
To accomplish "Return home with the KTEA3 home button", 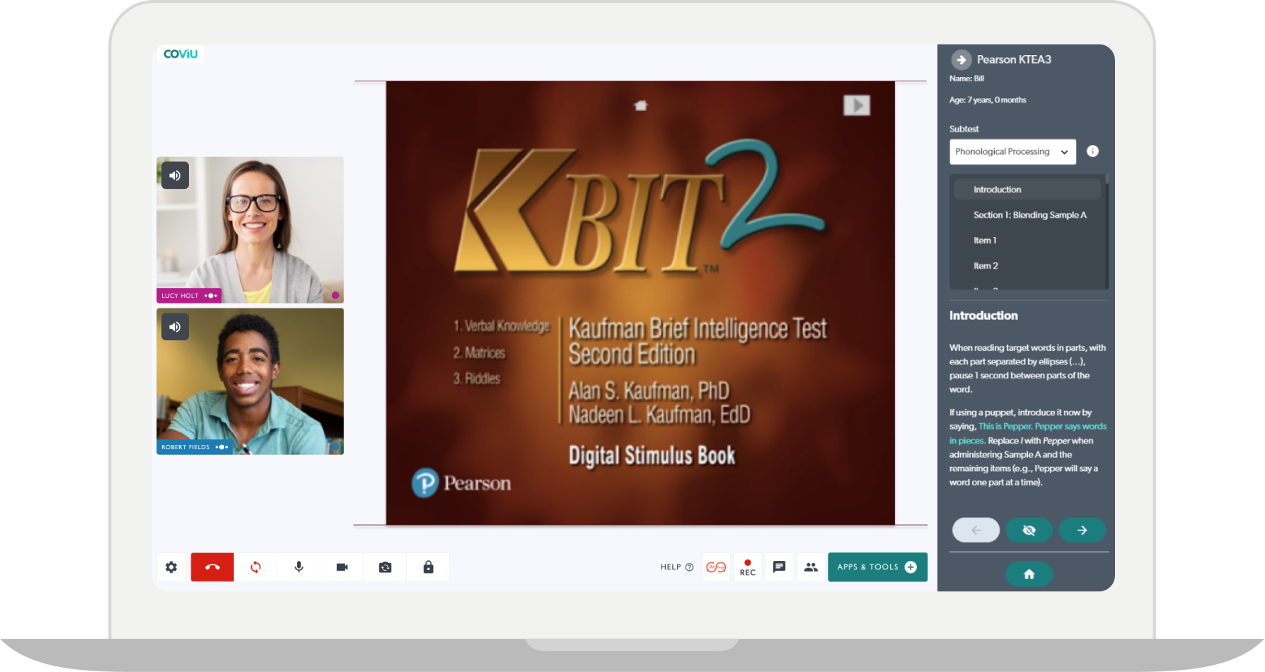I will click(x=1029, y=574).
